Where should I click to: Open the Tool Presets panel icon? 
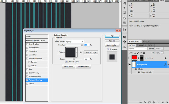click(x=124, y=37)
